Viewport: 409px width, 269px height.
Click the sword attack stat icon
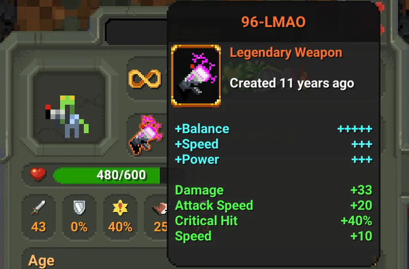pyautogui.click(x=38, y=207)
